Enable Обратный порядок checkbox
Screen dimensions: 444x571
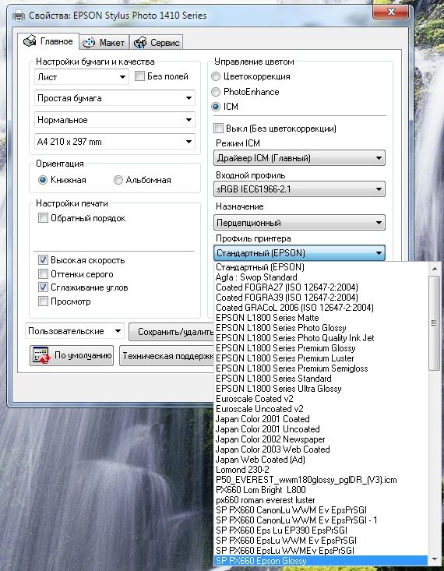(x=43, y=218)
